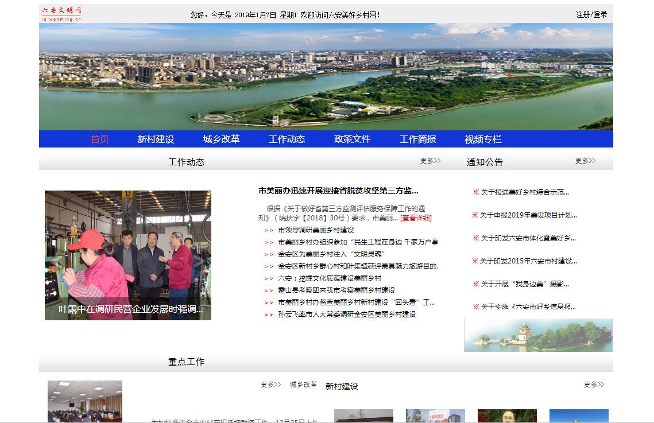Select the 首页 navigation tab
Viewport: 654px width, 423px height.
(100, 139)
